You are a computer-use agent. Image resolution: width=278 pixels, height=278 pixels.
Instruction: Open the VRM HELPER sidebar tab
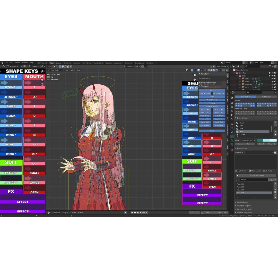(228, 97)
